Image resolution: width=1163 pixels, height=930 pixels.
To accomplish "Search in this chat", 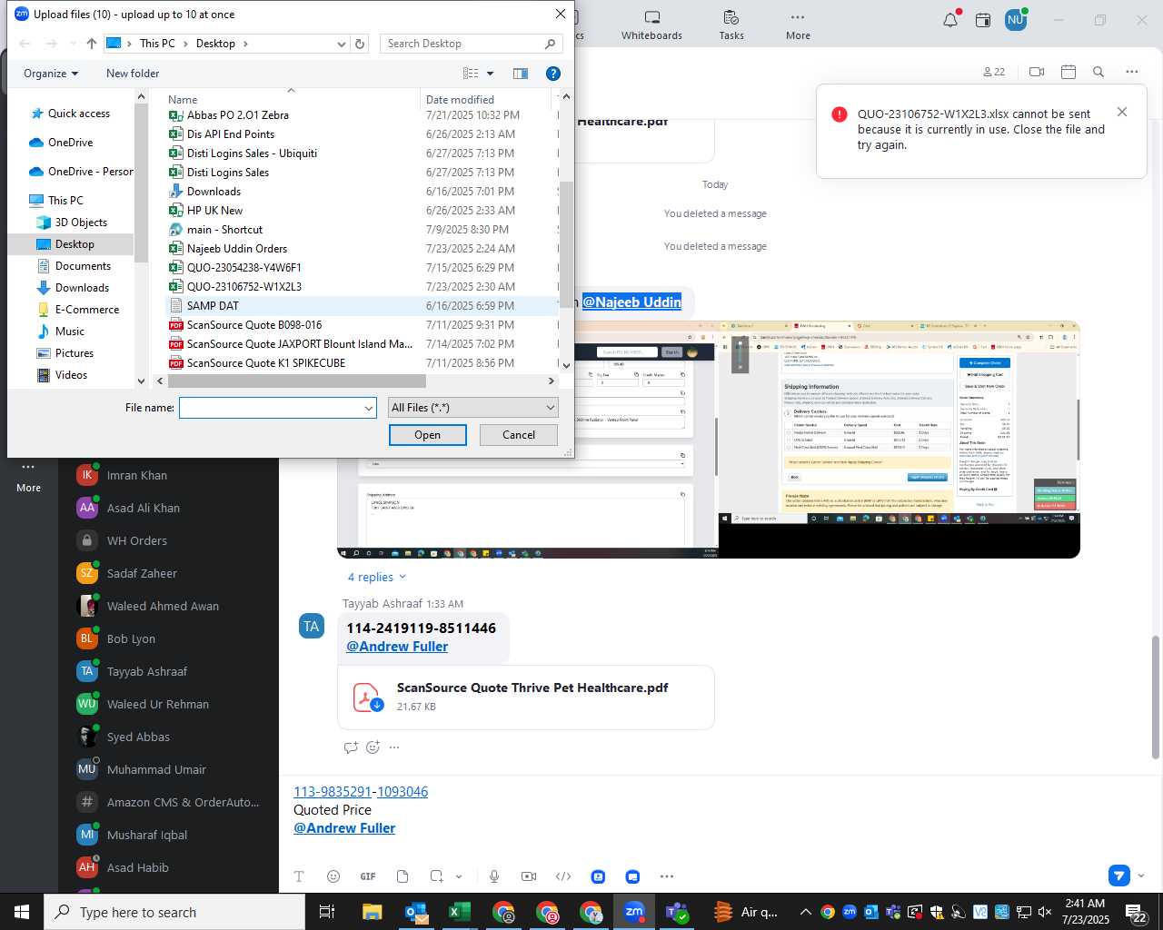I will [1098, 72].
